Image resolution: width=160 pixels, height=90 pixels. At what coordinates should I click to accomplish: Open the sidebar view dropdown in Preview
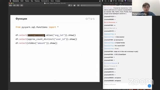(x=10, y=5)
